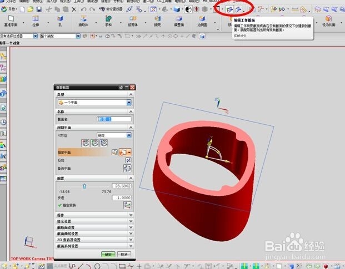Open the Plane Dialog icon in 指定平面 row
The width and height of the screenshot is (345, 269).
(114, 152)
